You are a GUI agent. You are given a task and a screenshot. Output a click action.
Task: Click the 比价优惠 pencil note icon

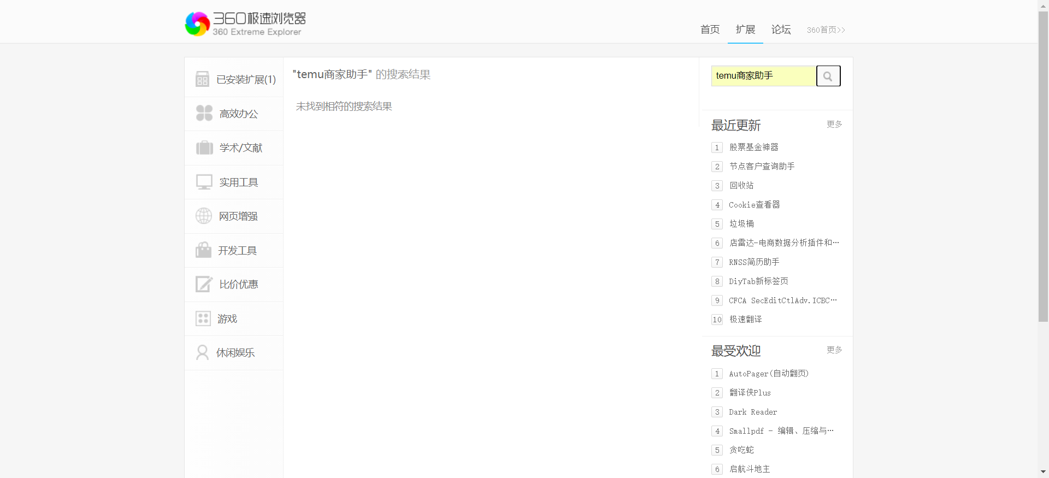coord(204,284)
